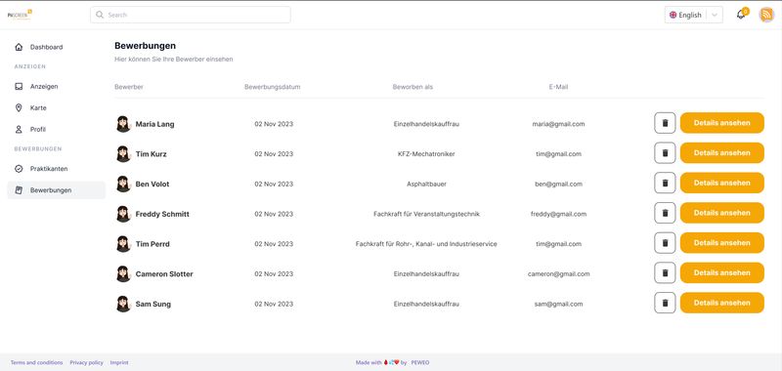Click the Profil person icon

click(x=19, y=130)
